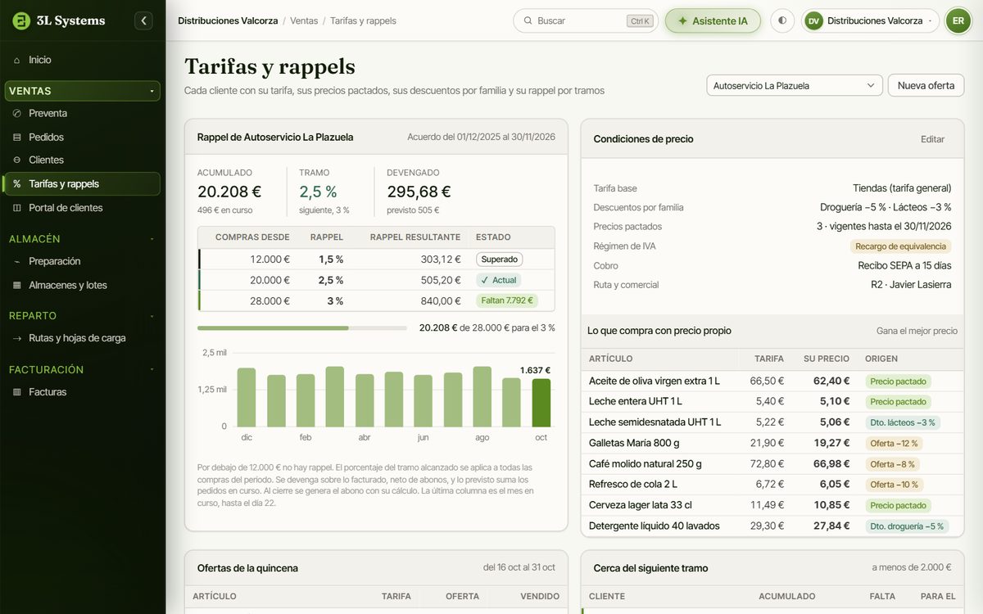Click the checkmark Actual status badge

(499, 280)
